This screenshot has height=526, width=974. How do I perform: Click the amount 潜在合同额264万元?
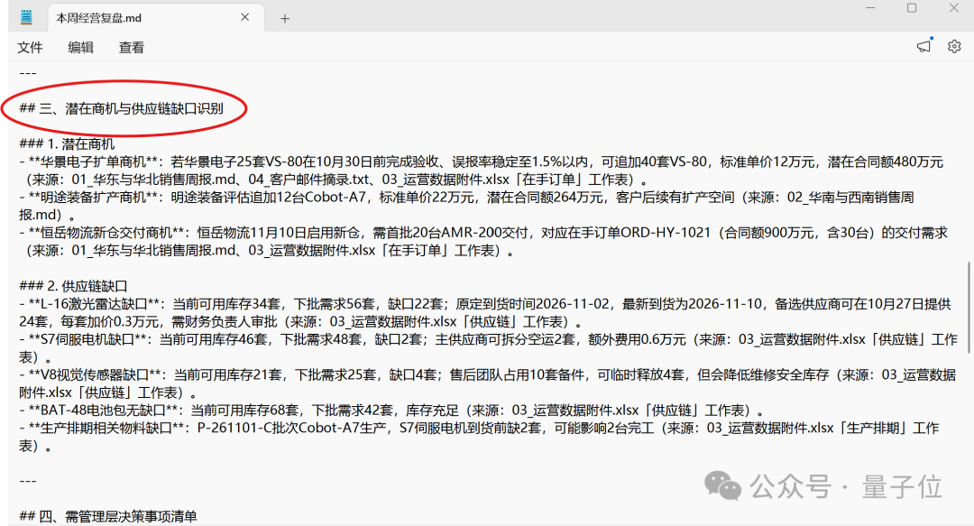tap(546, 198)
